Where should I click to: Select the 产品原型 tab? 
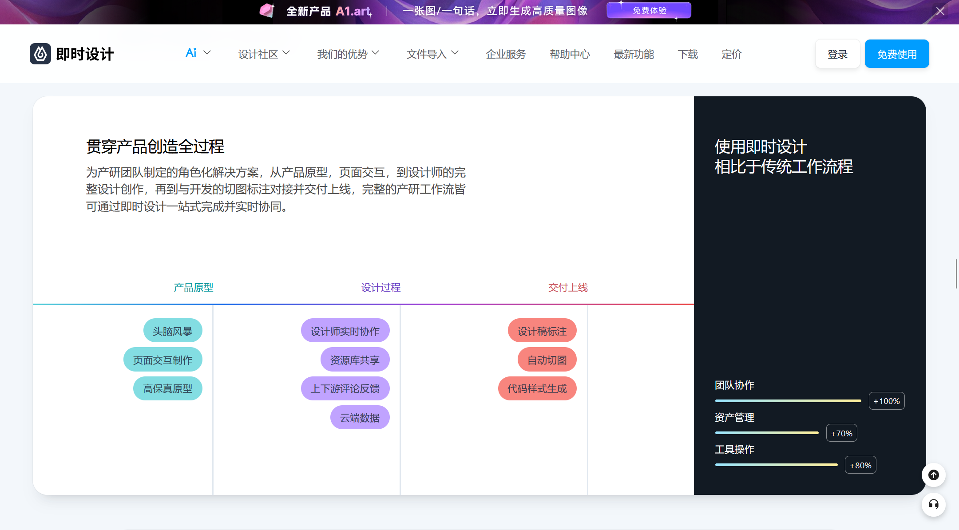pos(193,287)
